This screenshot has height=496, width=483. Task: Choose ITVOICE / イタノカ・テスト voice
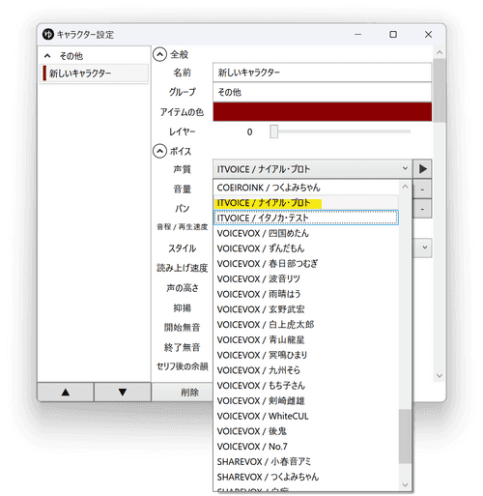[x=306, y=218]
